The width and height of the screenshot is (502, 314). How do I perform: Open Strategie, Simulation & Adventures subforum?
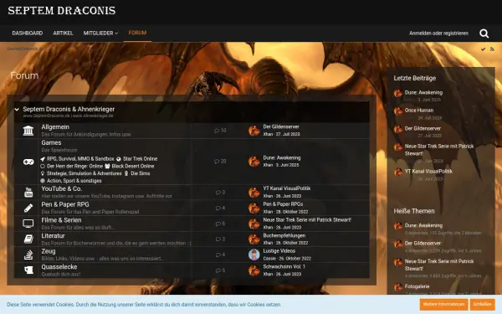pyautogui.click(x=85, y=173)
